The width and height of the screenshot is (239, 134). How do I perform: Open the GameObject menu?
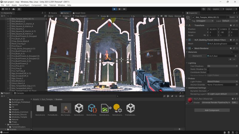pyautogui.click(x=24, y=5)
